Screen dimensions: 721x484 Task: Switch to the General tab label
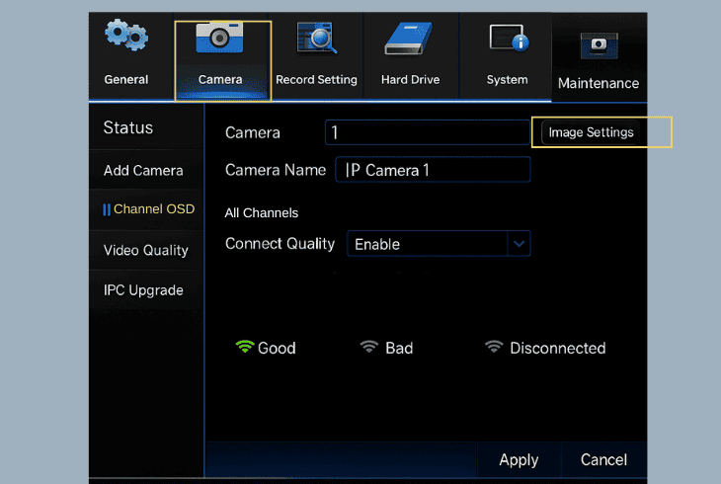[x=126, y=80]
